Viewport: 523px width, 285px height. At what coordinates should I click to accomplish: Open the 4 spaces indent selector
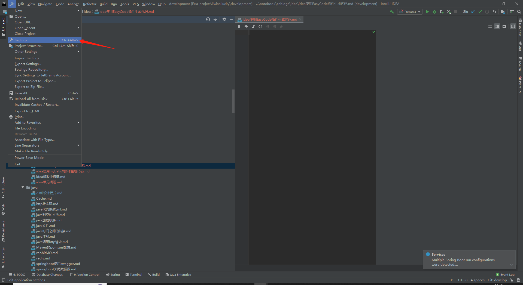(x=478, y=280)
